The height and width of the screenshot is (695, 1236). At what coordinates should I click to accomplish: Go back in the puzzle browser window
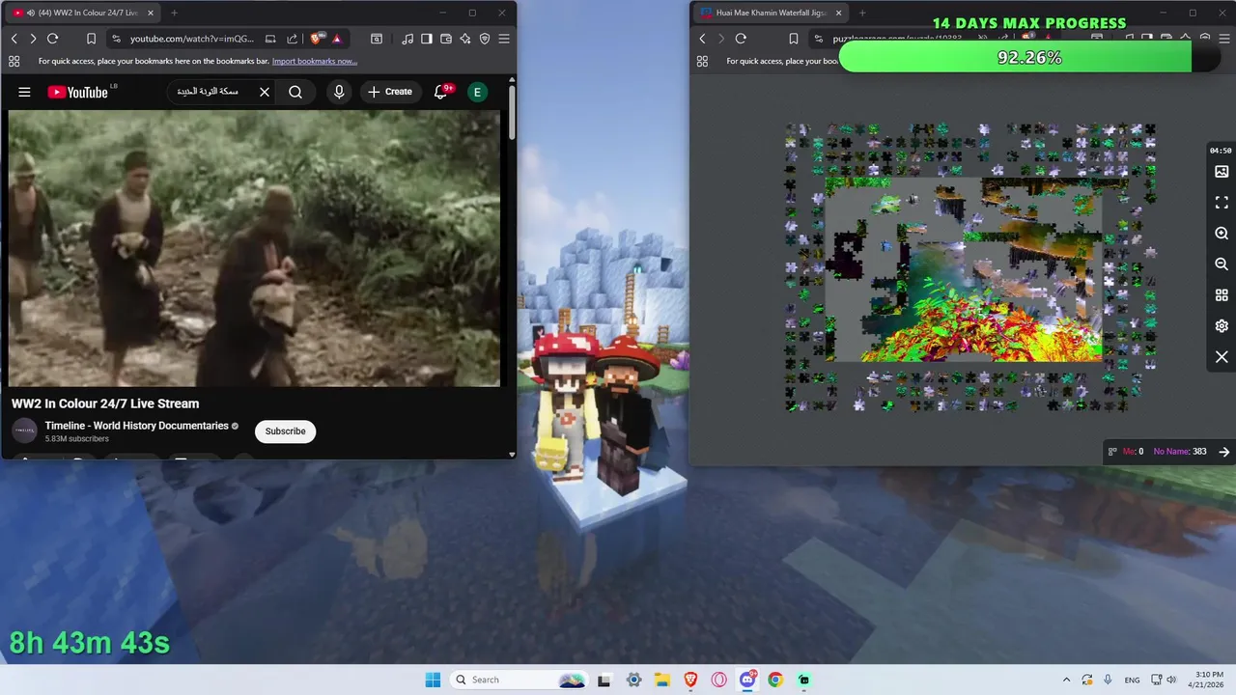pos(702,39)
